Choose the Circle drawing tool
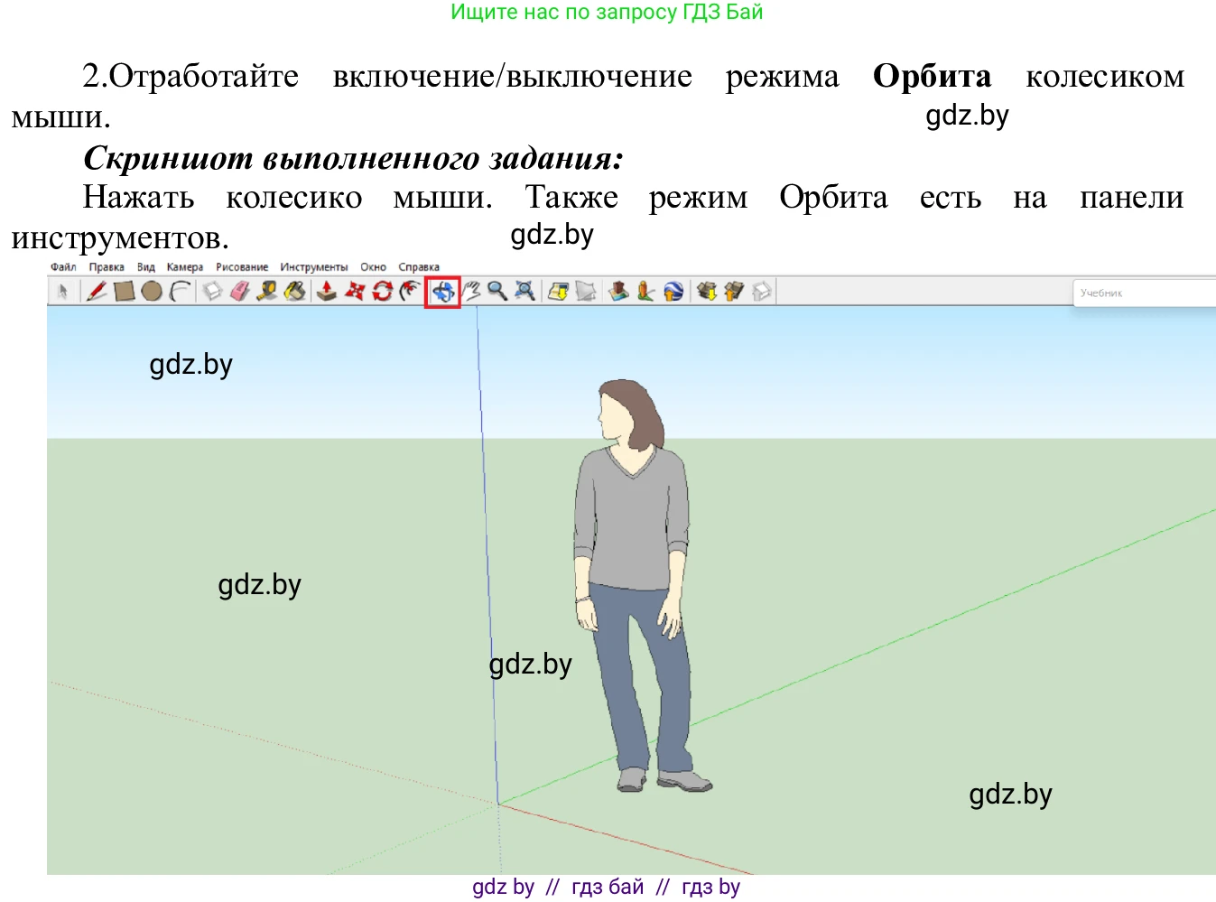Viewport: 1216px width, 902px height. tap(151, 291)
